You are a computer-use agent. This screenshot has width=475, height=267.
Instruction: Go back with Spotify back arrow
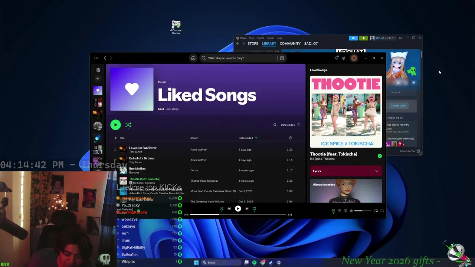[105, 58]
